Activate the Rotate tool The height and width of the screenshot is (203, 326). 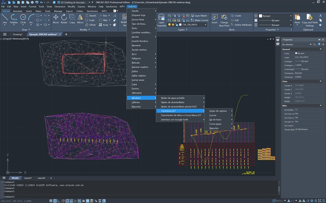click(64, 19)
